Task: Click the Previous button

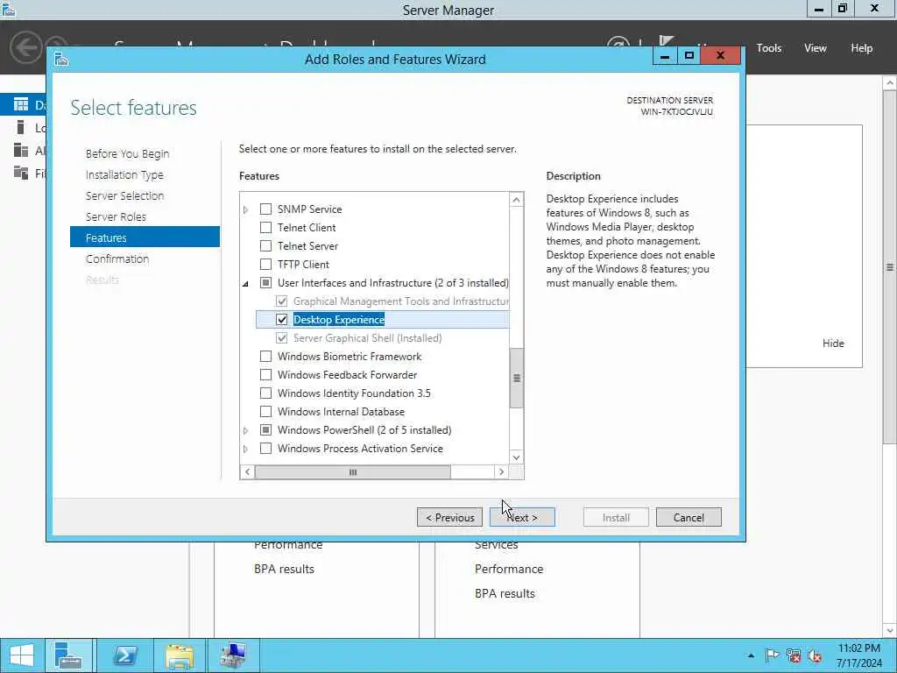Action: 449,517
